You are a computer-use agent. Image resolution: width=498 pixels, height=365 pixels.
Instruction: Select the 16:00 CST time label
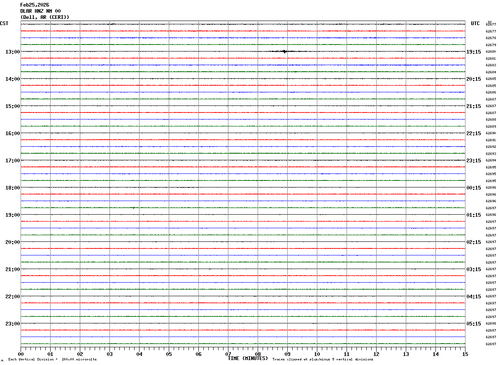point(12,133)
